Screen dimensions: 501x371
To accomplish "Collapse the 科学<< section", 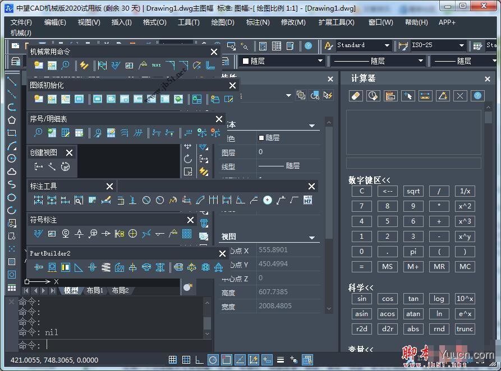I will pos(361,287).
